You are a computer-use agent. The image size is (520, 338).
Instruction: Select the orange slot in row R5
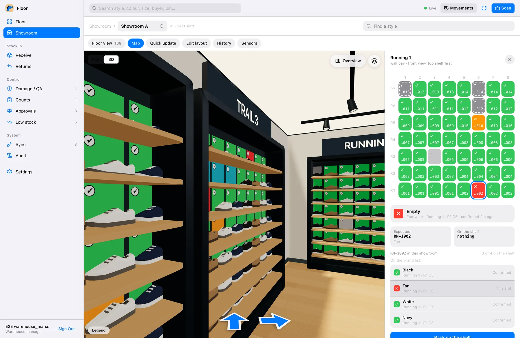click(x=478, y=123)
